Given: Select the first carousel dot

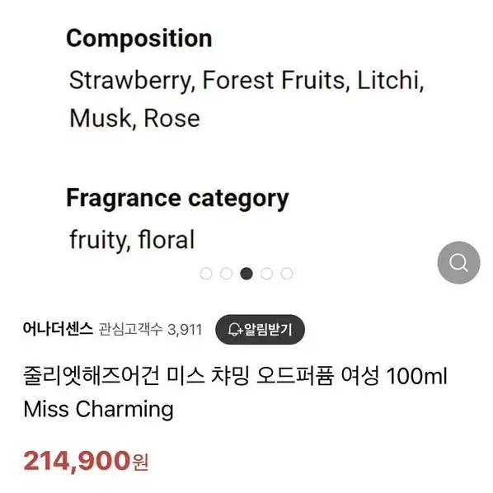Looking at the screenshot, I should (x=206, y=274).
